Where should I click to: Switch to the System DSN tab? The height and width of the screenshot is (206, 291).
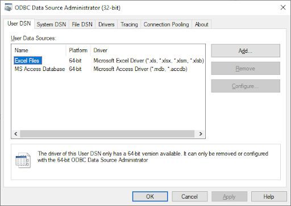[x=51, y=24]
